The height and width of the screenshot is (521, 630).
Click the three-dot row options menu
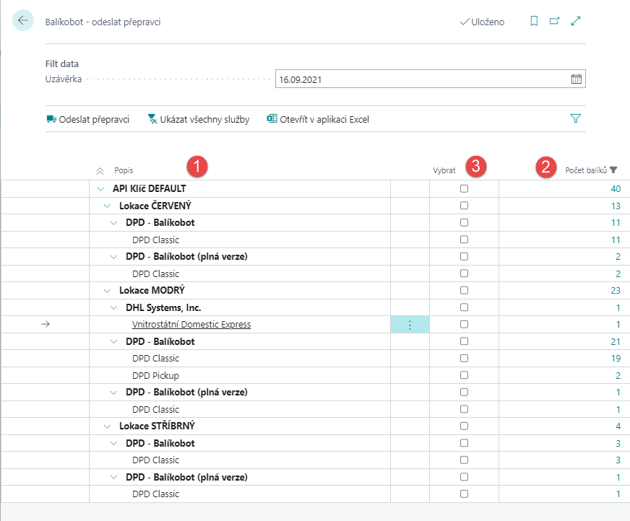(410, 325)
